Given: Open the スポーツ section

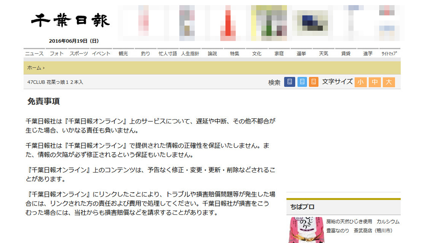Looking at the screenshot, I should pos(79,54).
